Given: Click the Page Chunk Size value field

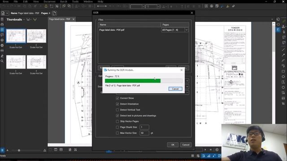Looking at the screenshot, I should coord(144,127).
